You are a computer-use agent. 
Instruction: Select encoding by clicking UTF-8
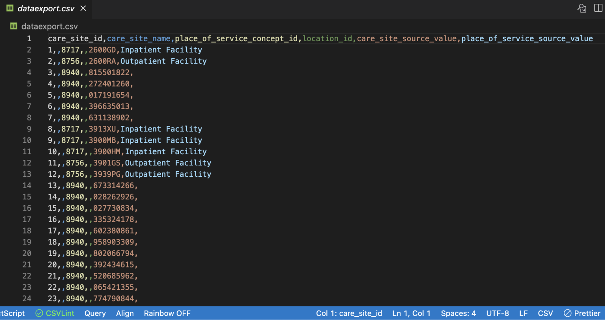[497, 313]
